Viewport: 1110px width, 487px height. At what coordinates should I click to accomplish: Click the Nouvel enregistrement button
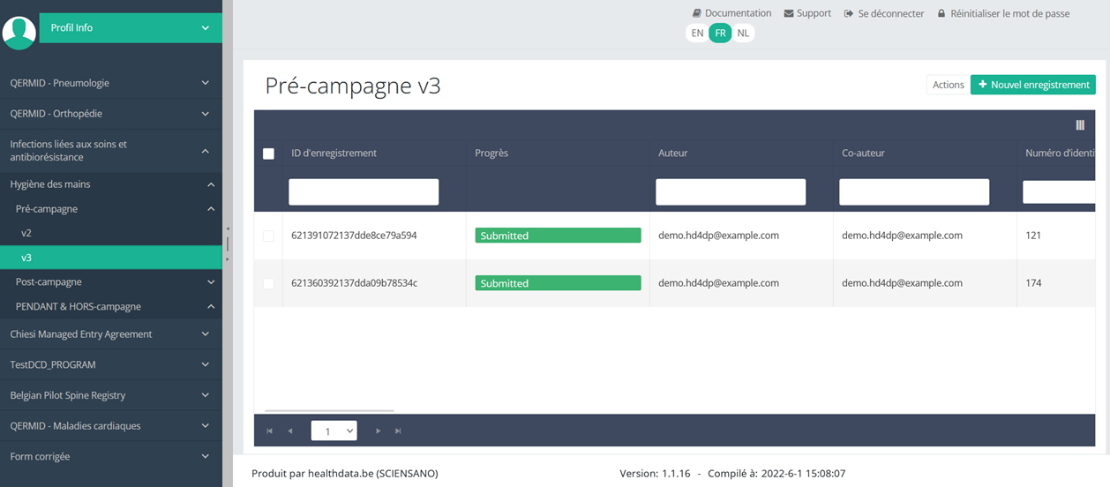tap(1032, 85)
